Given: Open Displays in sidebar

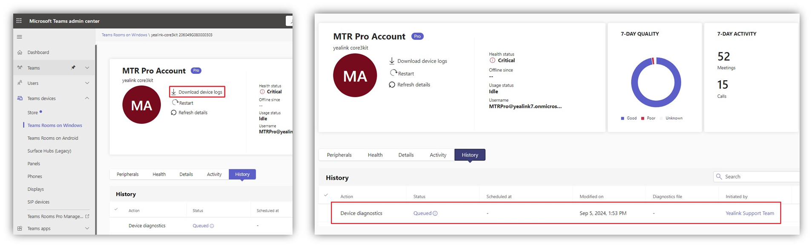Looking at the screenshot, I should click(x=36, y=189).
